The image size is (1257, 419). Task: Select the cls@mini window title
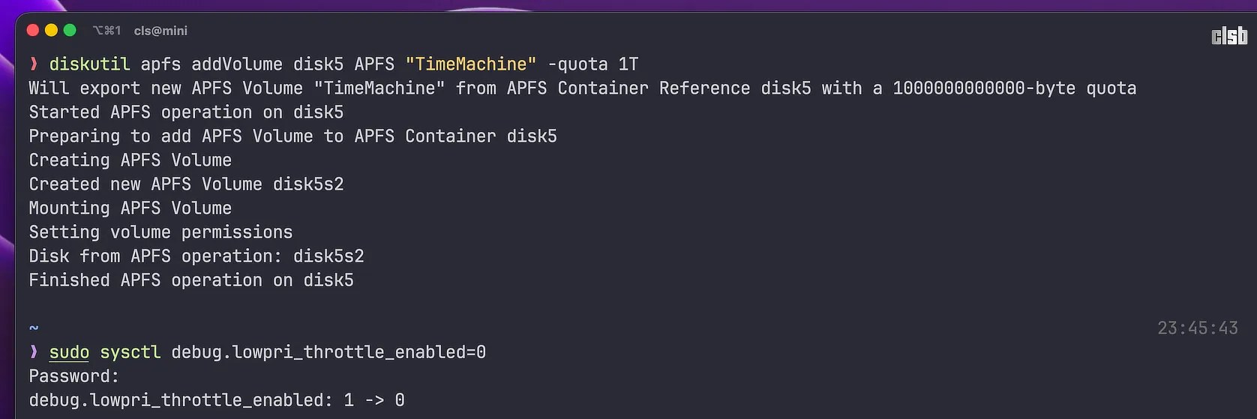160,31
